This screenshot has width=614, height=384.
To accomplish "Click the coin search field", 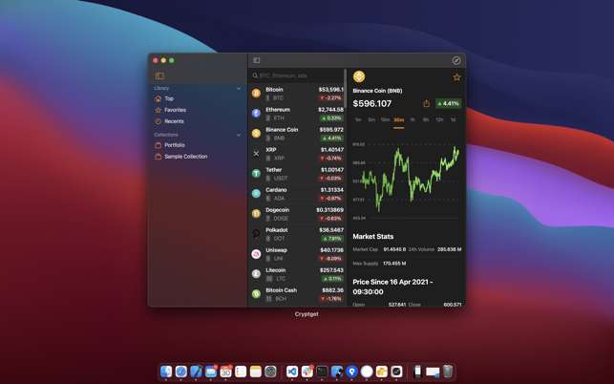I will click(296, 75).
